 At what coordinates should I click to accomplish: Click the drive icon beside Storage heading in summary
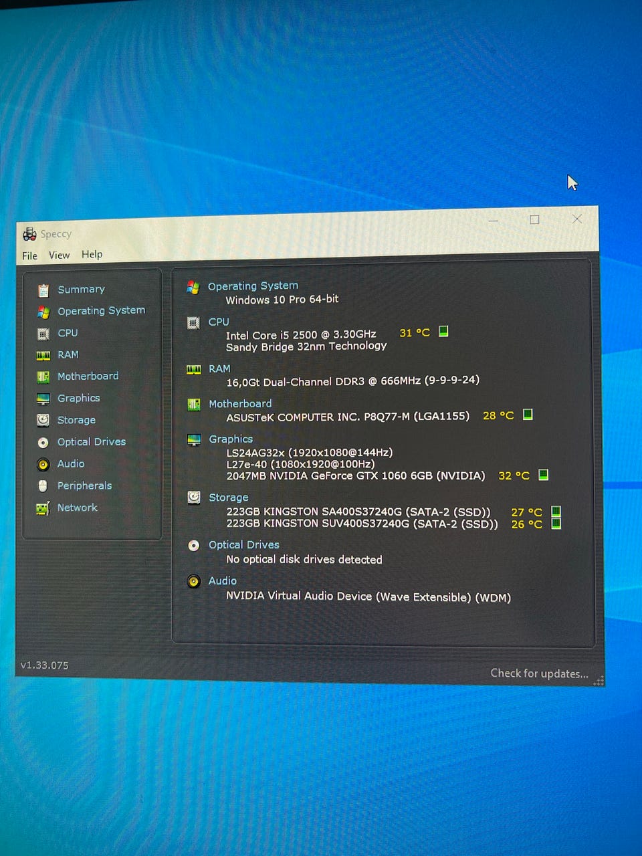pos(194,498)
